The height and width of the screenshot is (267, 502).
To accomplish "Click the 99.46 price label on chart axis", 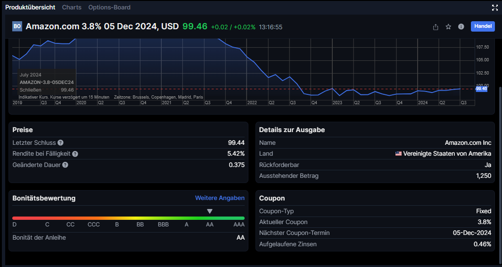I will (482, 89).
